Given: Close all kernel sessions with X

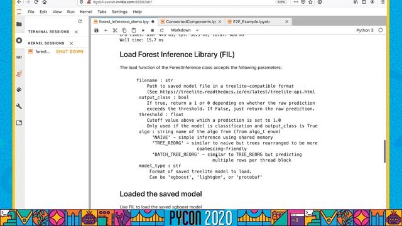Looking at the screenshot, I should tap(71, 43).
